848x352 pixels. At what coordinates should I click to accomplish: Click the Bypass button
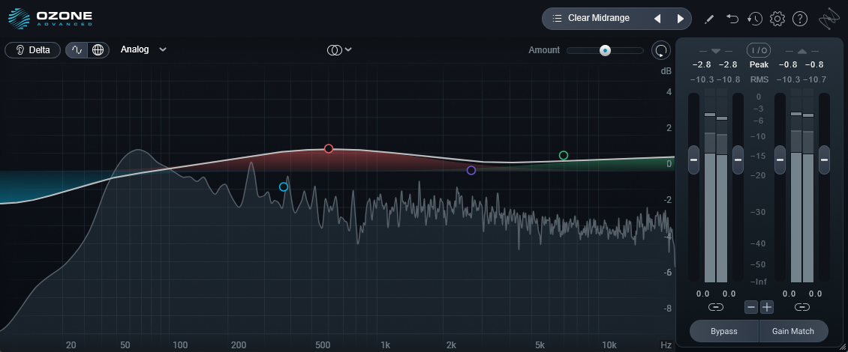pyautogui.click(x=724, y=331)
